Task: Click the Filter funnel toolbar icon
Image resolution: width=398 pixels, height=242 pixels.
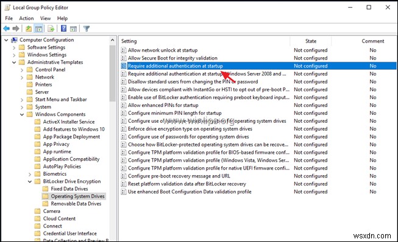Action: [87, 29]
